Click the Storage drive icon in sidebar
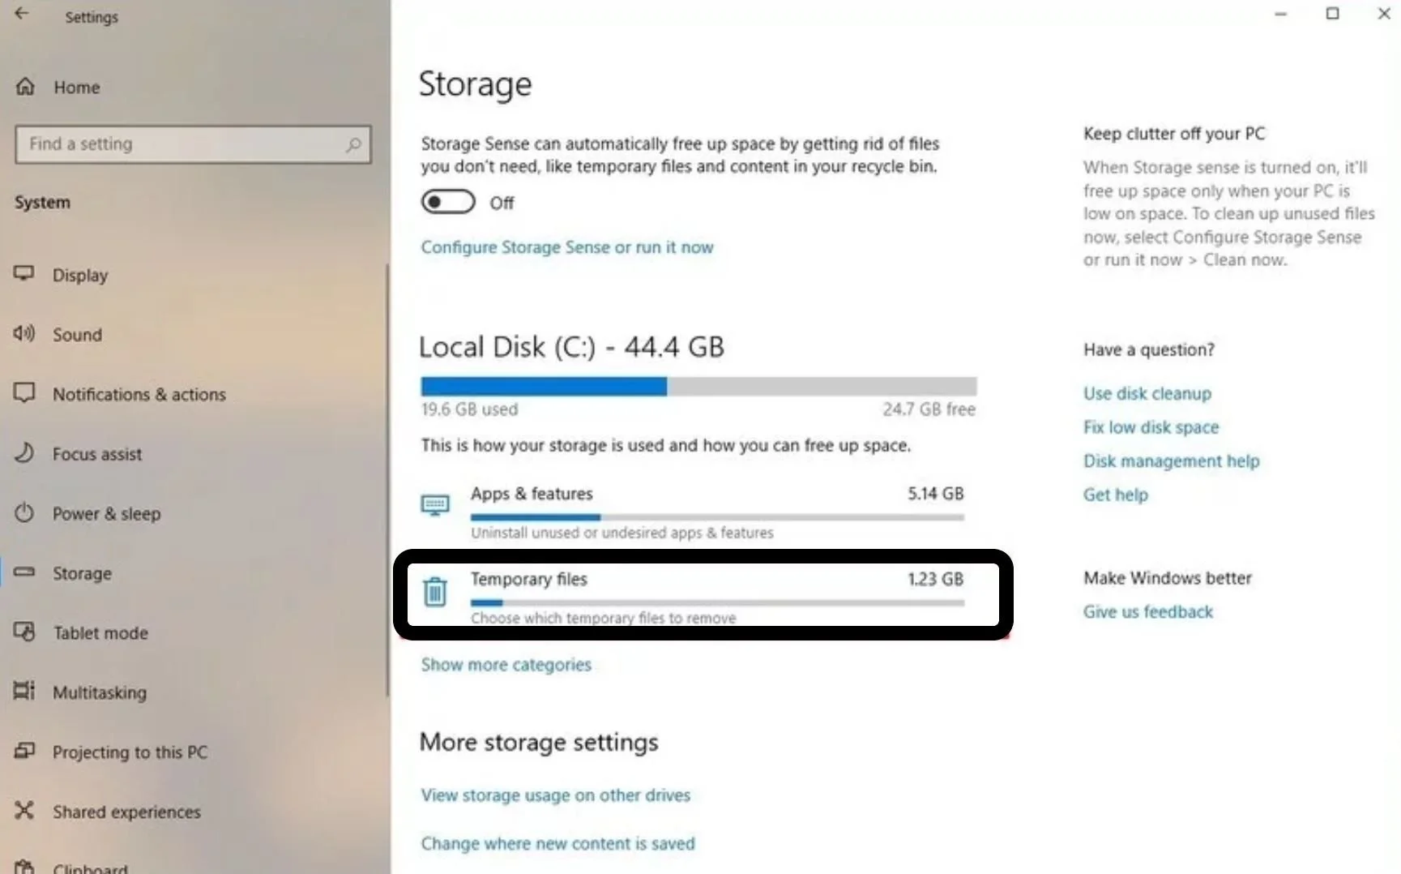Screen dimensions: 1401x874 [x=24, y=572]
